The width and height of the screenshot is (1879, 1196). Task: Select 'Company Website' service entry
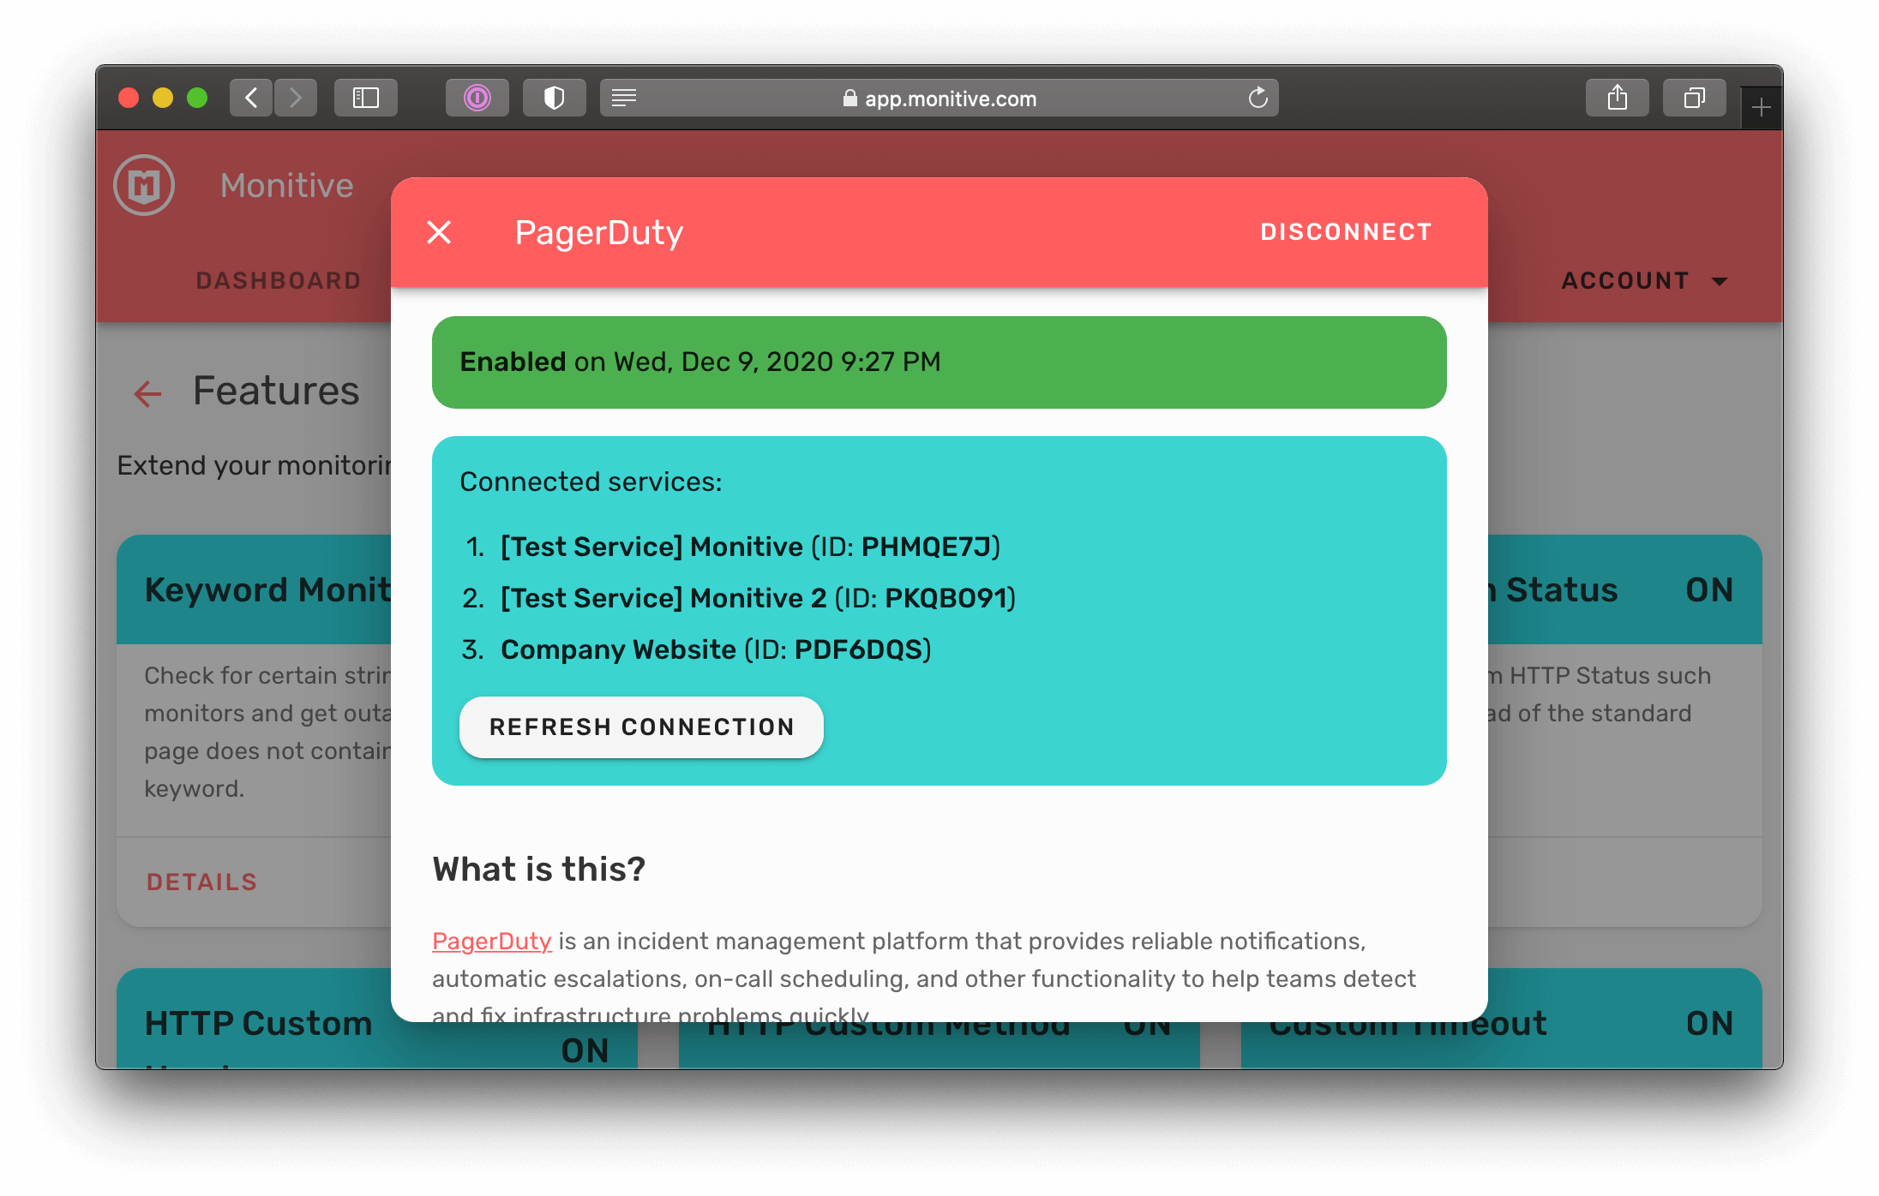pyautogui.click(x=716, y=649)
